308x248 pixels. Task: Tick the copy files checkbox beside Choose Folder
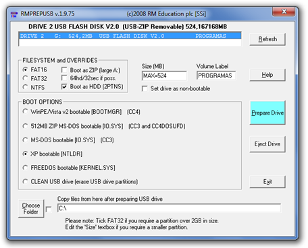point(49,210)
